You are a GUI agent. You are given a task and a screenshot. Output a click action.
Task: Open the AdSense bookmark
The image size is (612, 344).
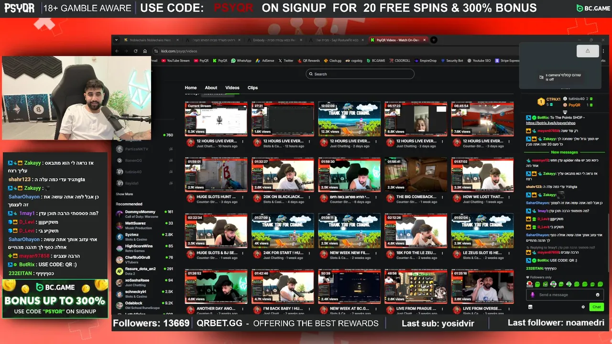265,61
